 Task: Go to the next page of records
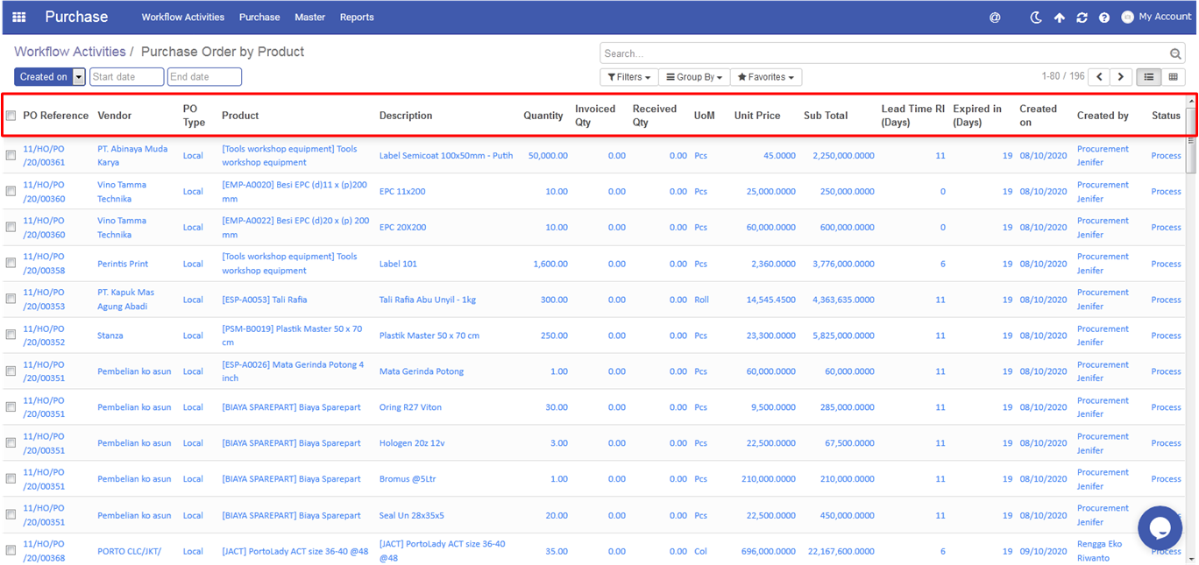click(1120, 77)
